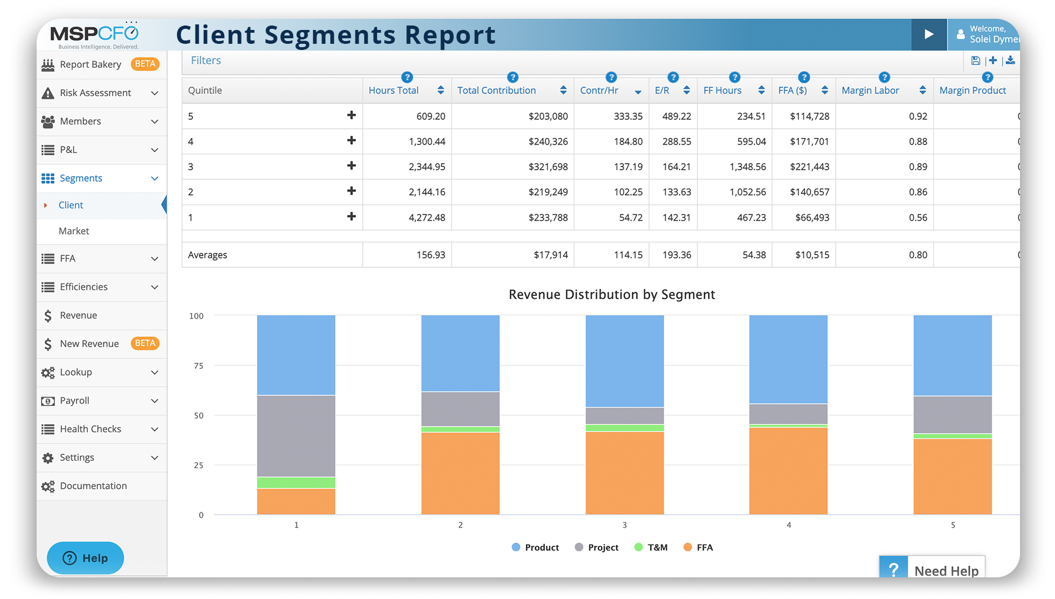Sort by Hours Total sort arrows
The image size is (1055, 599).
[440, 90]
